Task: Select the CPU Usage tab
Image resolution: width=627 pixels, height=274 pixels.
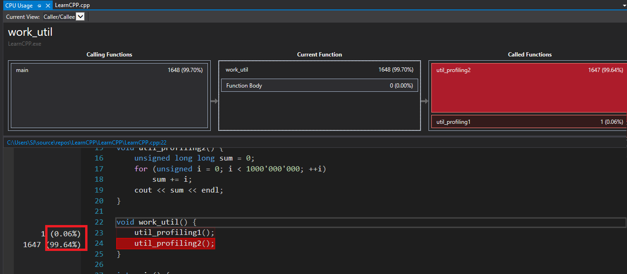Action: point(19,6)
